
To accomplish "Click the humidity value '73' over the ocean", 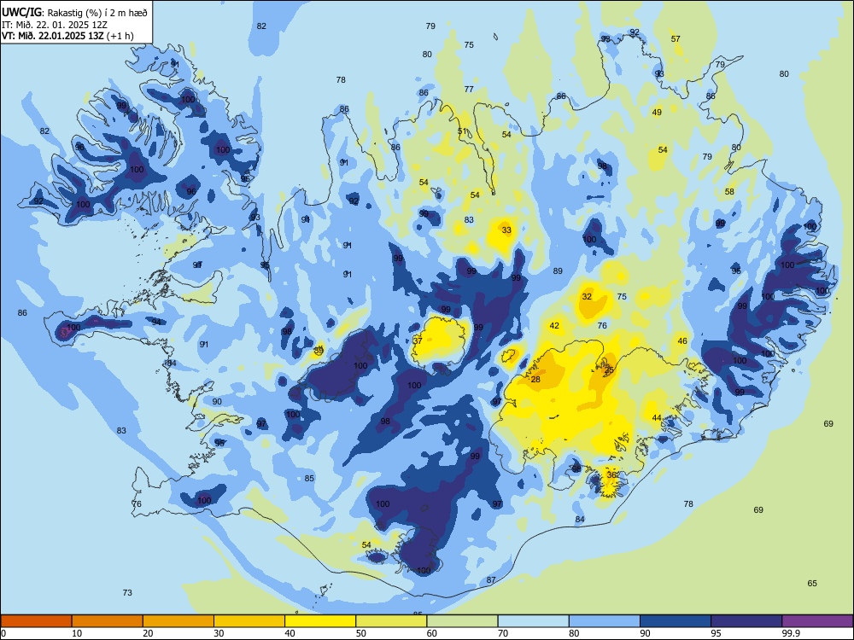I will click(x=127, y=593).
